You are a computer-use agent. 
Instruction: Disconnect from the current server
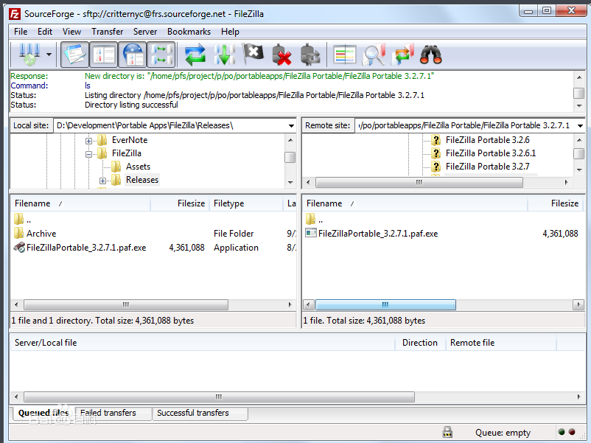click(x=281, y=55)
